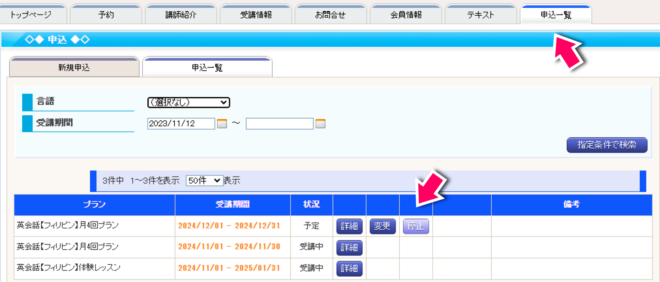
Task: Click the 受講中 status in 体験レッスン row
Action: tap(311, 268)
